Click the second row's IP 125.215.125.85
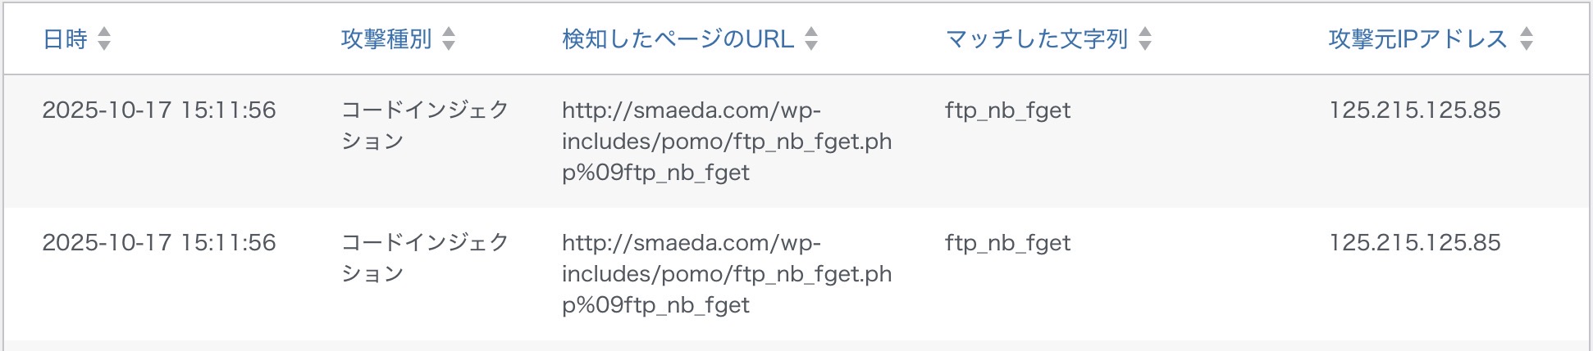 click(x=1414, y=243)
